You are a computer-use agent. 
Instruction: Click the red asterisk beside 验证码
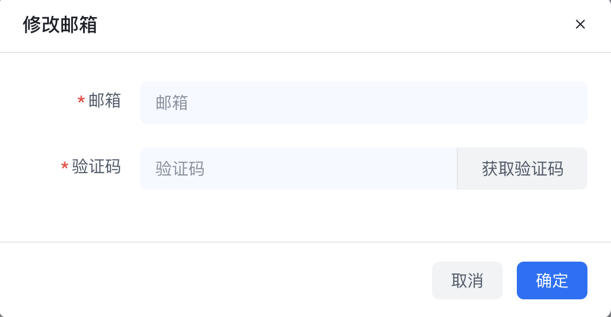click(65, 167)
